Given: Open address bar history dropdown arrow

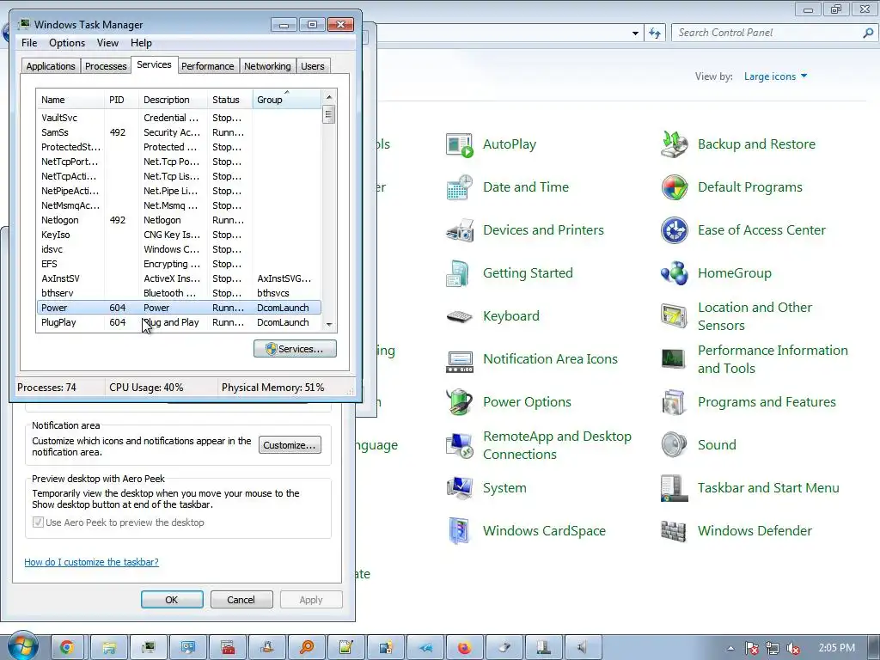Looking at the screenshot, I should point(635,34).
